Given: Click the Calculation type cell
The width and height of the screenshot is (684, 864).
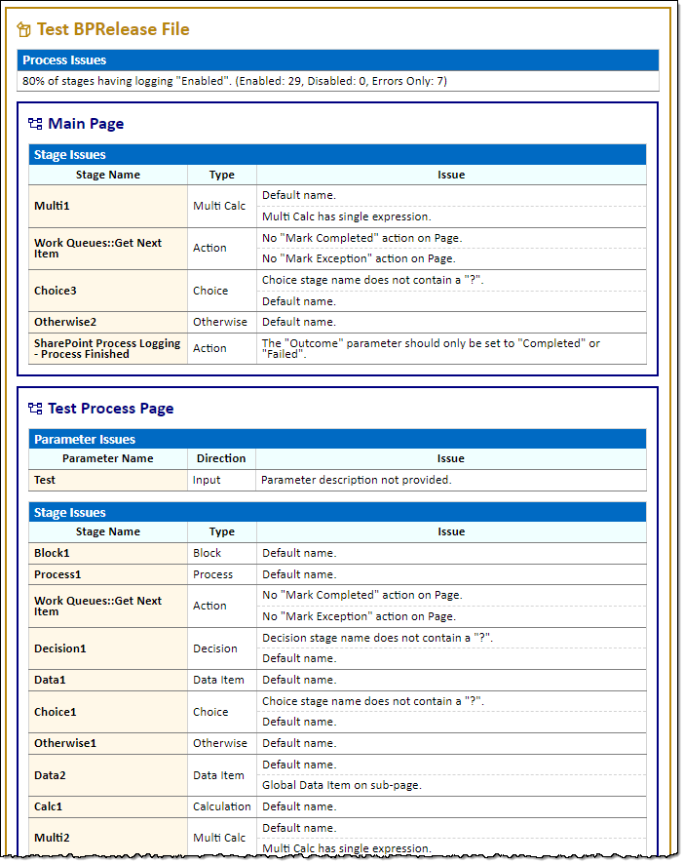Looking at the screenshot, I should tap(222, 806).
